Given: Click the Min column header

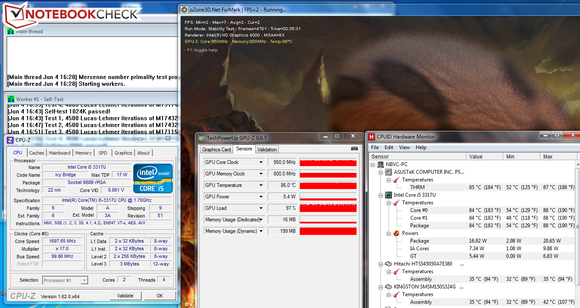Looking at the screenshot, I should (522, 156).
